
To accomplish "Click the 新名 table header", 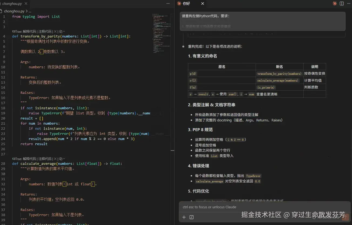I will pyautogui.click(x=280, y=67).
